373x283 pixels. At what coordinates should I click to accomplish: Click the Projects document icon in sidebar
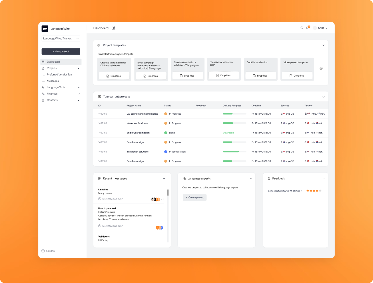[x=43, y=68]
